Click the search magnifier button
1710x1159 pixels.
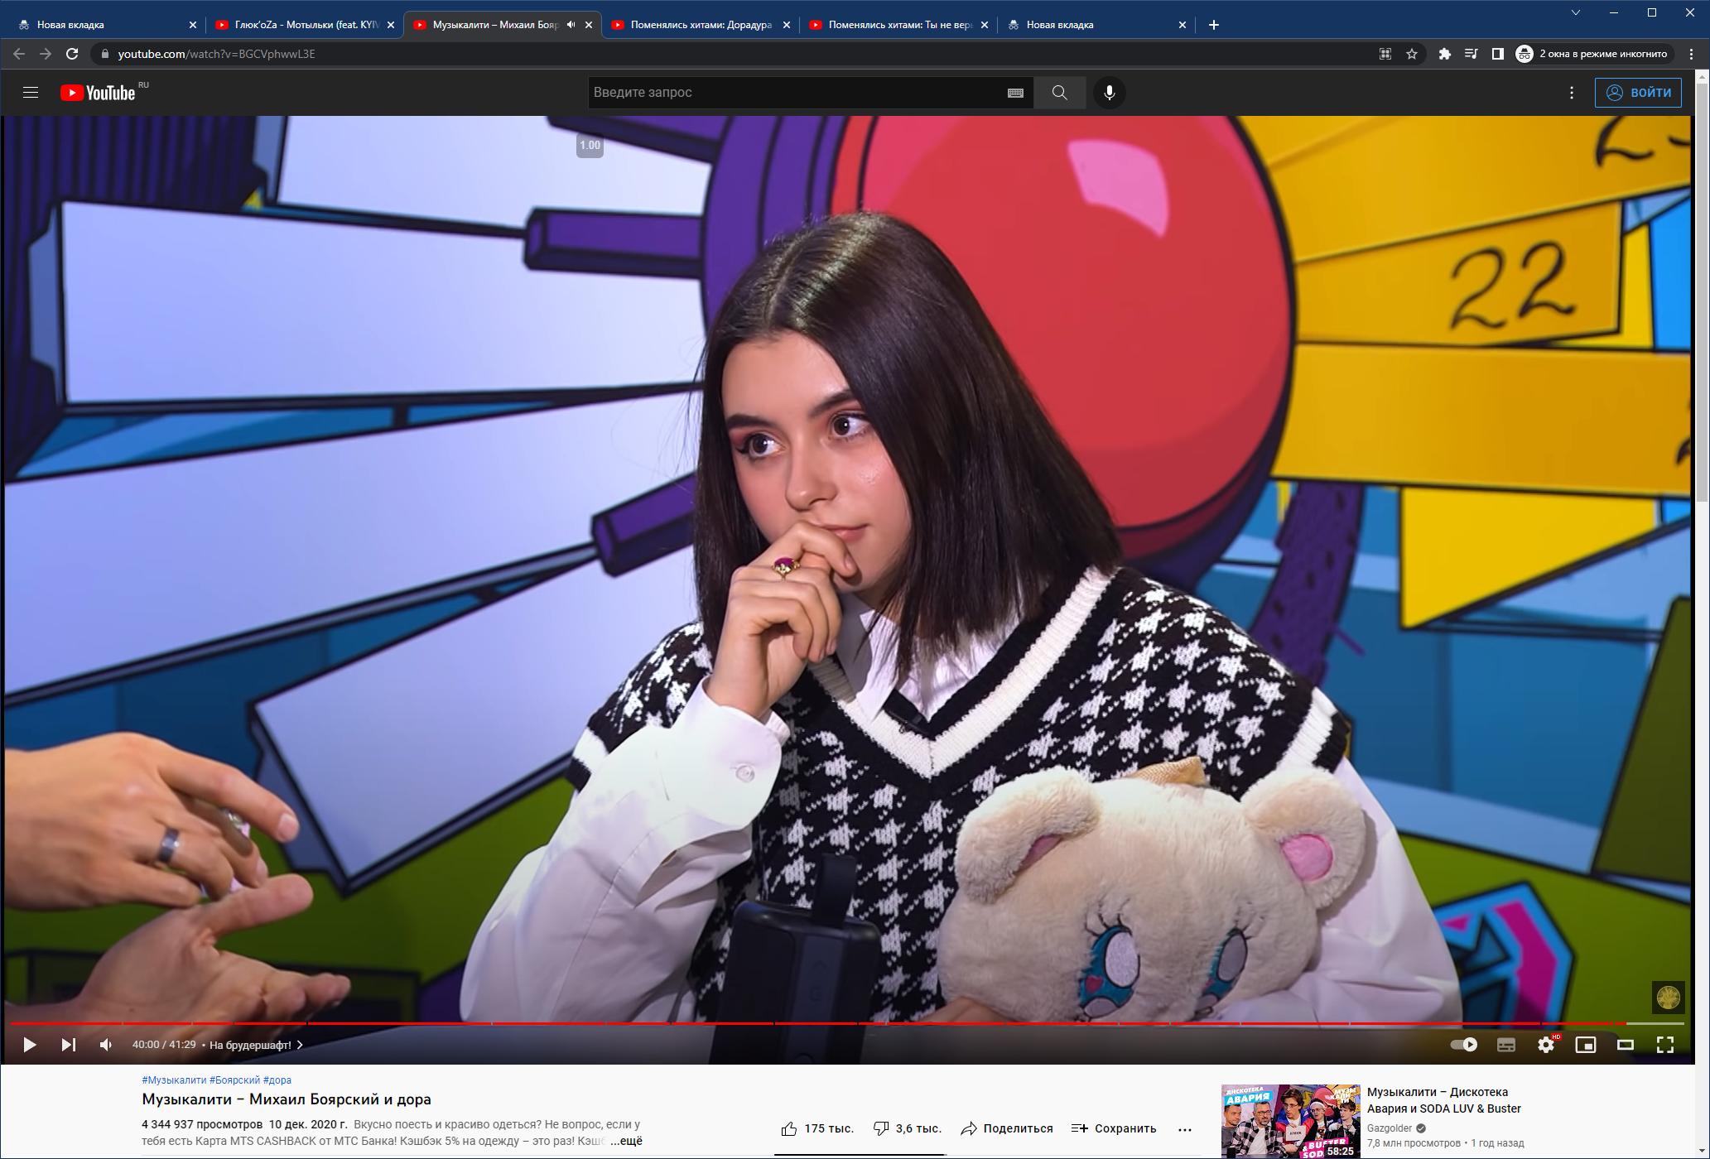point(1059,93)
